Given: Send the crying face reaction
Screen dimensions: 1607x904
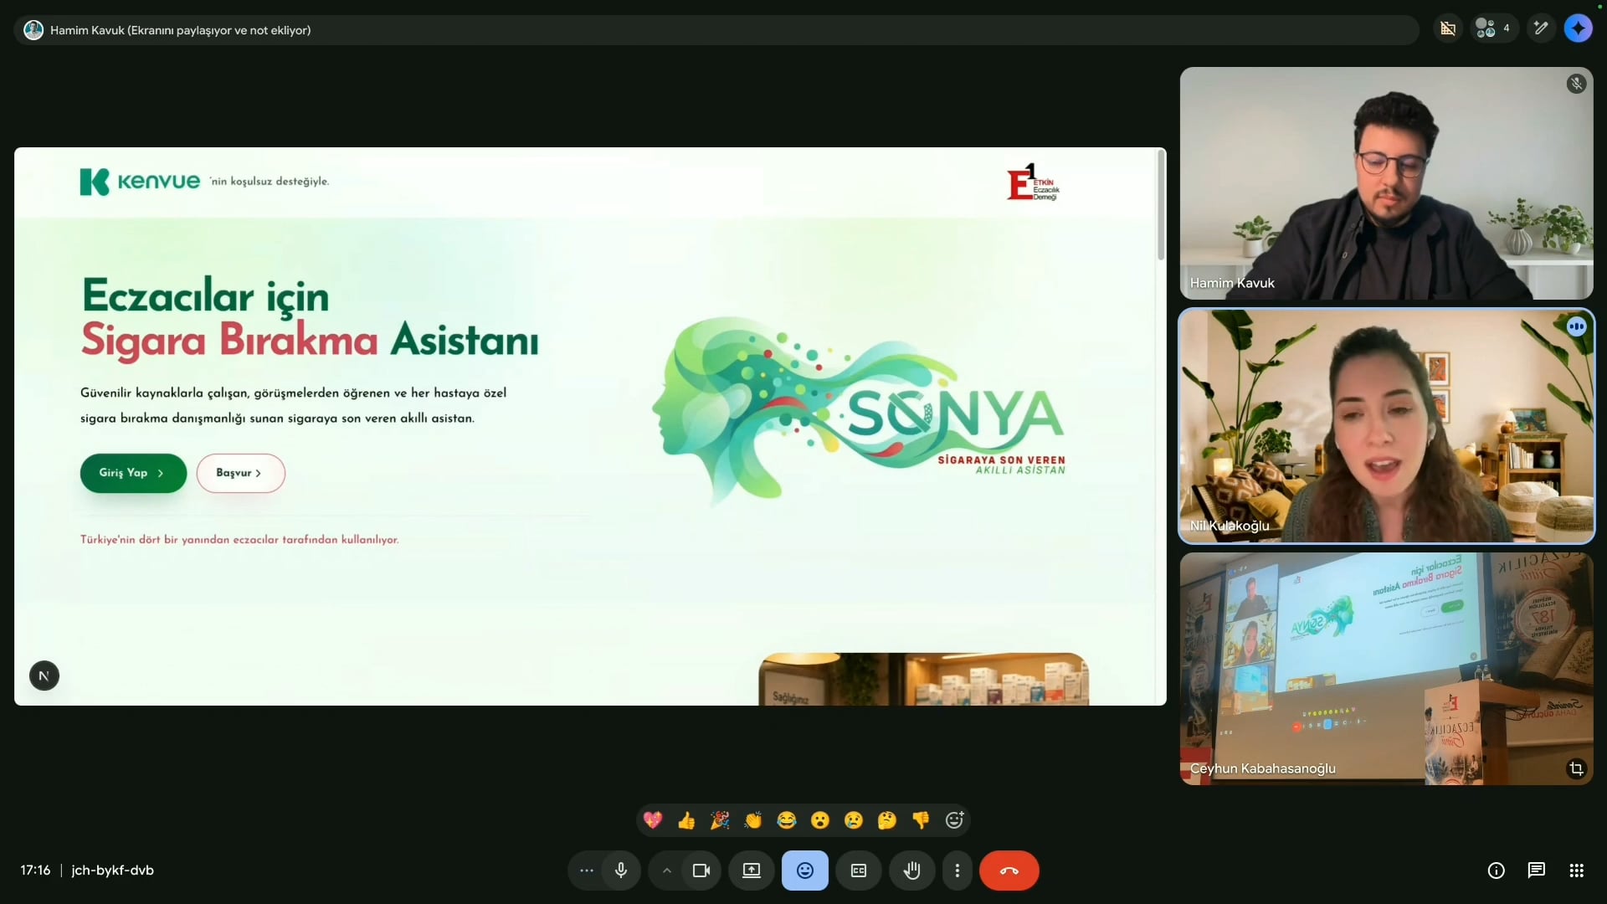Looking at the screenshot, I should pyautogui.click(x=854, y=820).
